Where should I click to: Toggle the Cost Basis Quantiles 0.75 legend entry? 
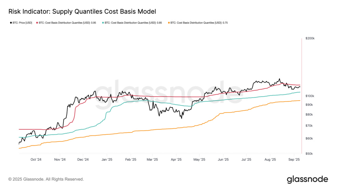pyautogui.click(x=198, y=23)
